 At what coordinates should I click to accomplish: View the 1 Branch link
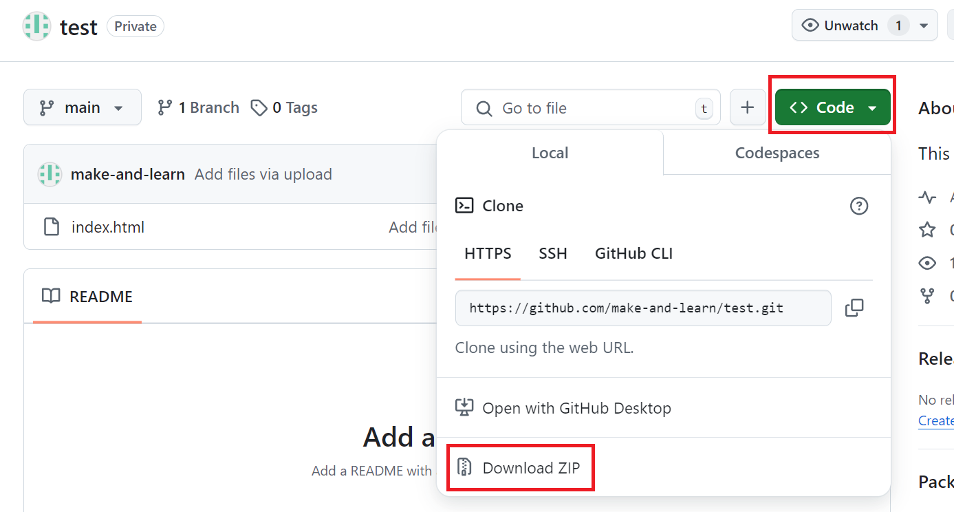(198, 107)
